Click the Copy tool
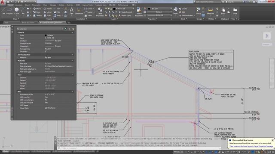Viewport: 275px width, 154px height. coord(37,12)
